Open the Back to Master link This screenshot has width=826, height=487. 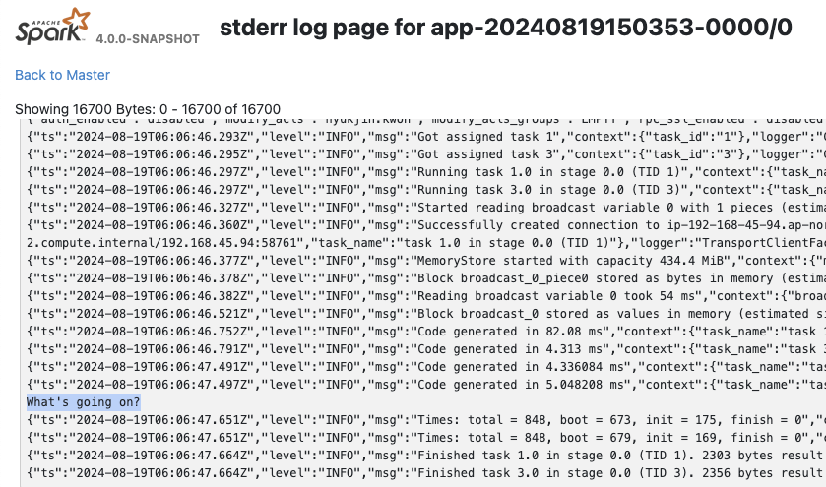click(62, 75)
